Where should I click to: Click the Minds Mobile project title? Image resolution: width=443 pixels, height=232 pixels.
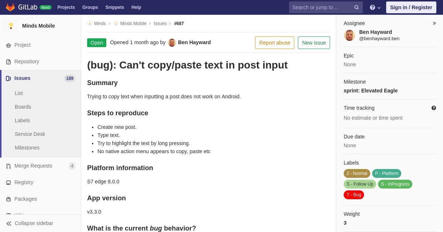tap(38, 26)
